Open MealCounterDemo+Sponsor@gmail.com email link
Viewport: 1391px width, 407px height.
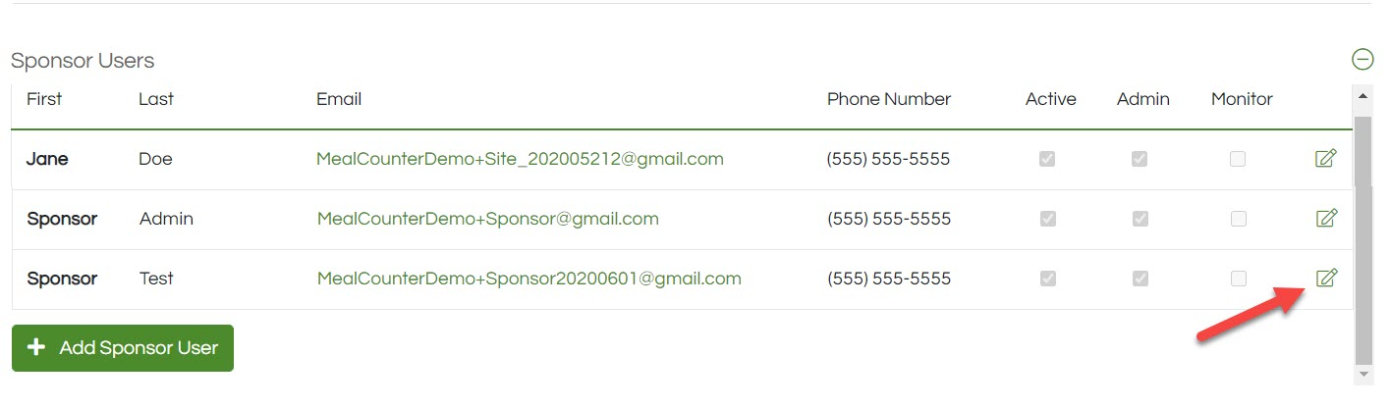point(487,219)
